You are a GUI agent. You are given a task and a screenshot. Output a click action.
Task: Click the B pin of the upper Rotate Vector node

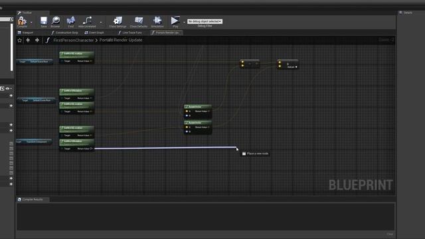coord(187,116)
